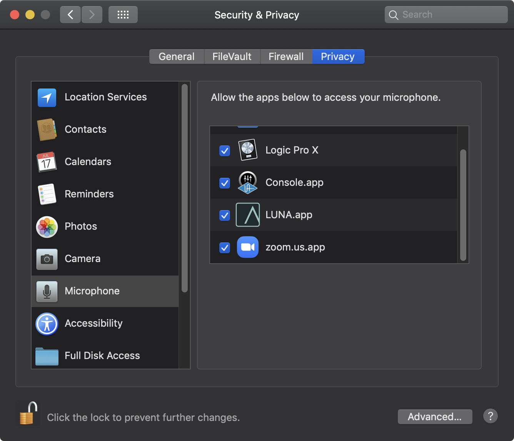
Task: Select the Photos pinwheel icon
Action: [47, 227]
